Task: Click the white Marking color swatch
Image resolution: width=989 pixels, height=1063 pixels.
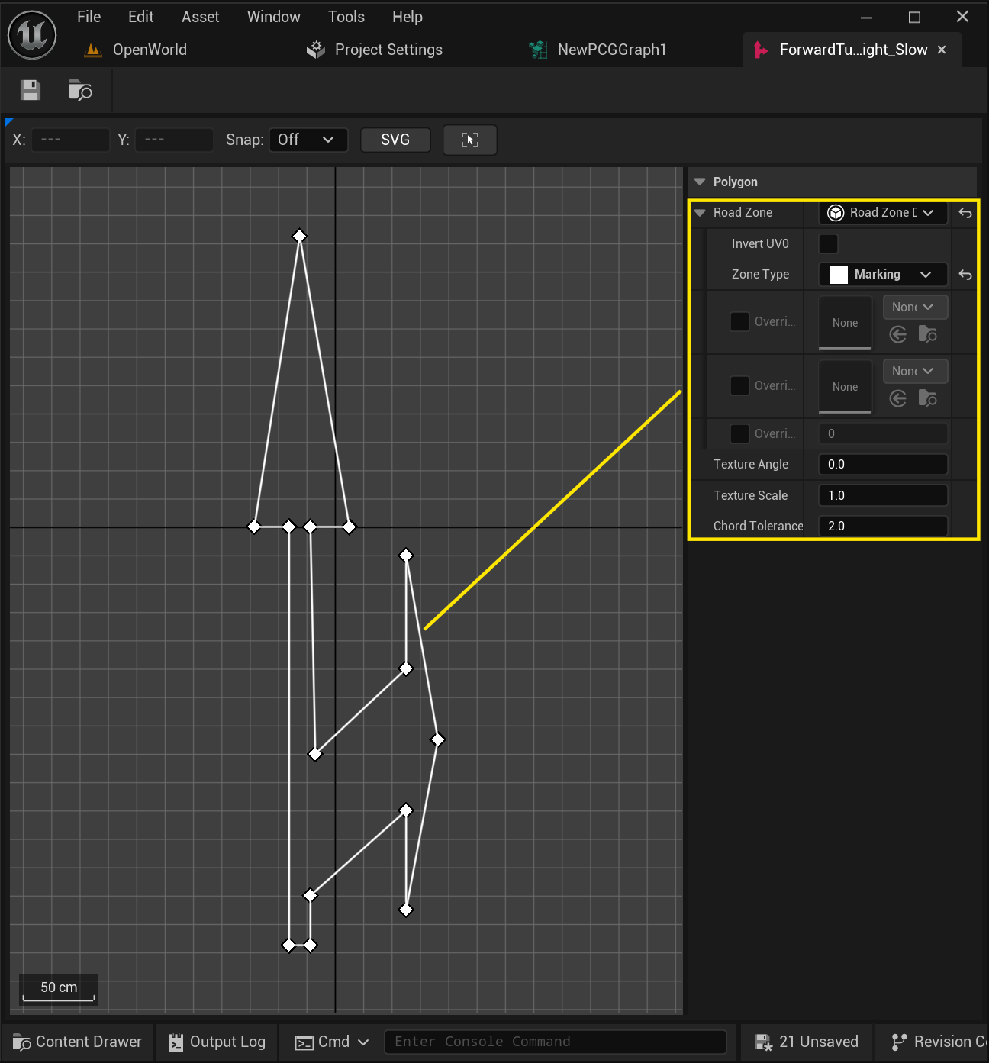Action: tap(839, 275)
